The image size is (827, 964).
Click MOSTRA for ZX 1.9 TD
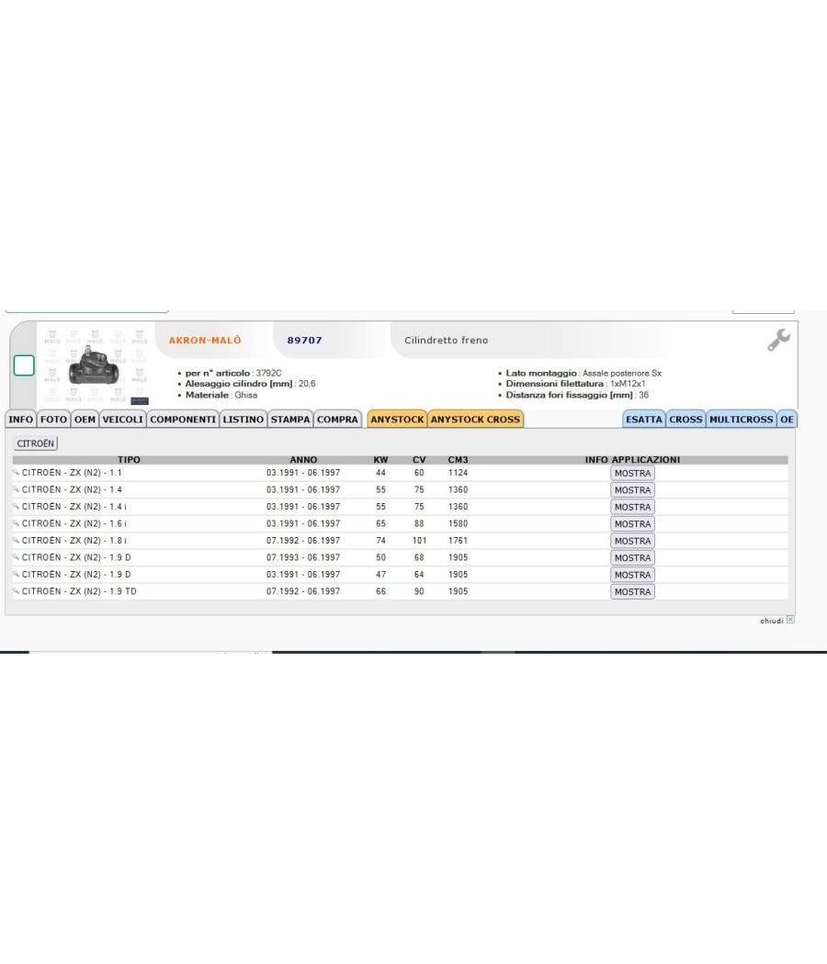pyautogui.click(x=632, y=591)
